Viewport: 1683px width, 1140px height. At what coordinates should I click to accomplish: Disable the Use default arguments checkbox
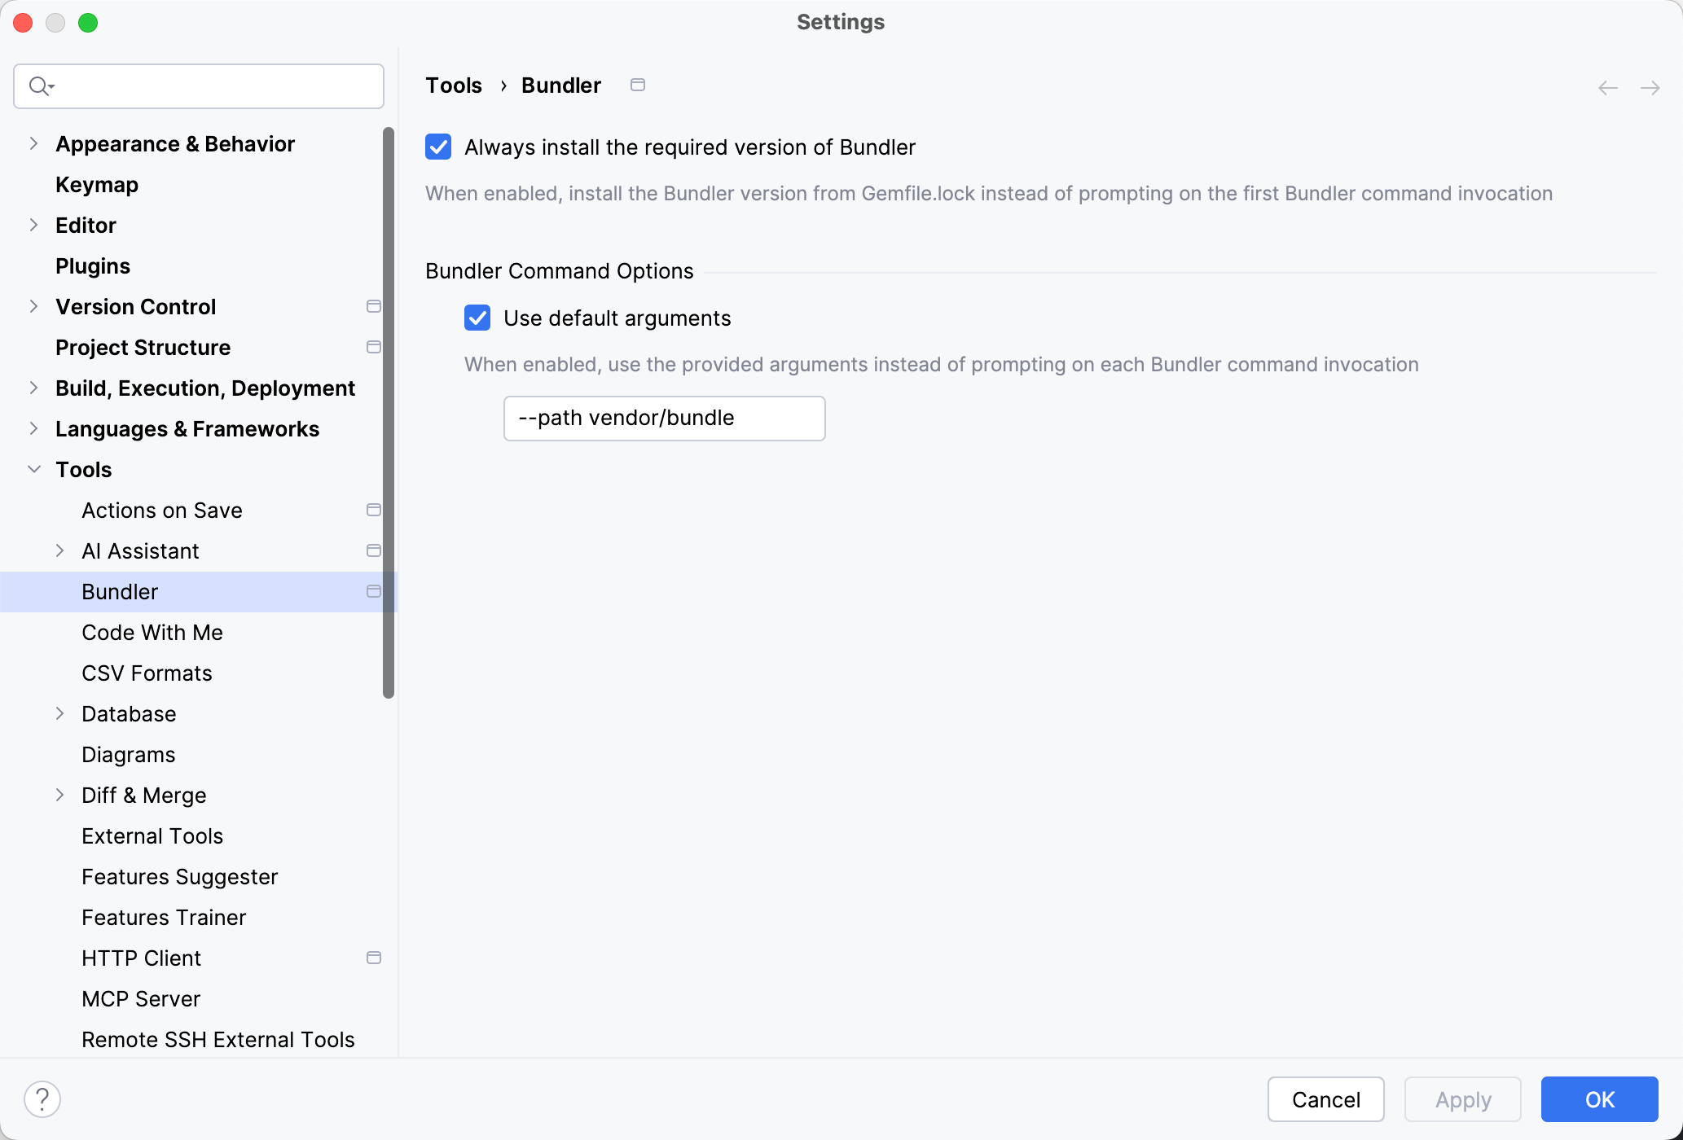[x=477, y=318]
